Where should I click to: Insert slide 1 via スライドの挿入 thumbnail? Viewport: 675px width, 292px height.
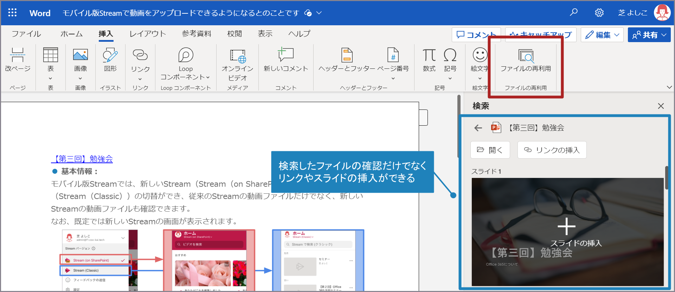coord(568,232)
